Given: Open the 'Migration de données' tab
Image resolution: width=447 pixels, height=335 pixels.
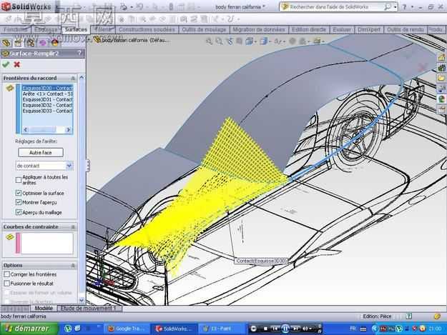Looking at the screenshot, I should 259,29.
